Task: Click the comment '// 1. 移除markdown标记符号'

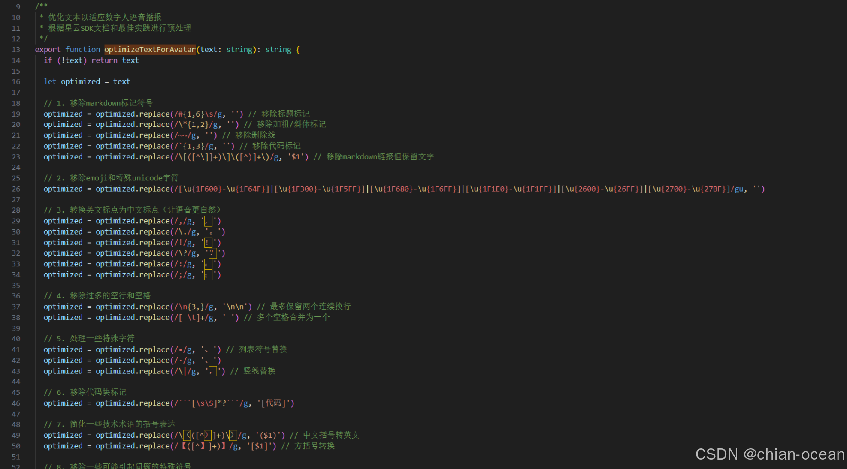Action: tap(98, 103)
